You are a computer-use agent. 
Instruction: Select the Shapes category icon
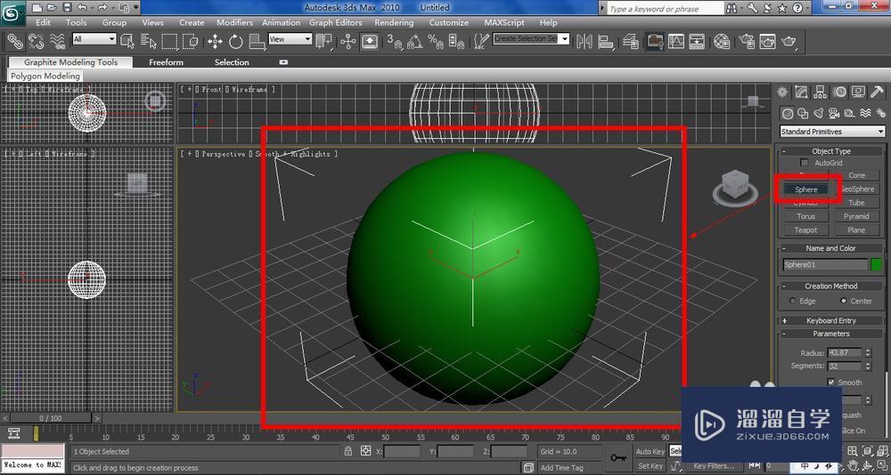click(803, 114)
